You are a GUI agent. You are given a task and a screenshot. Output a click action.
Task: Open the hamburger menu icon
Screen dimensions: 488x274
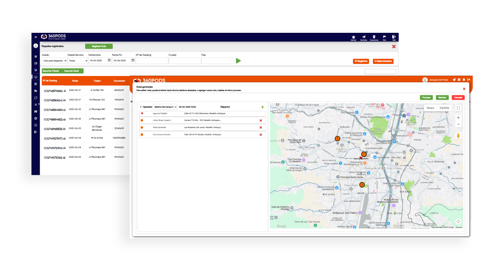[x=36, y=37]
